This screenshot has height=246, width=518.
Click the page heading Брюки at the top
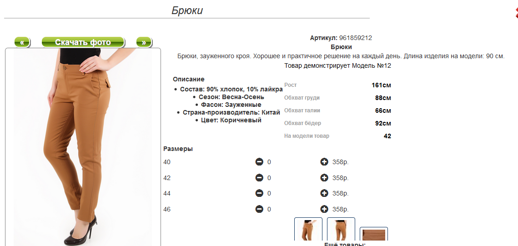click(x=187, y=10)
